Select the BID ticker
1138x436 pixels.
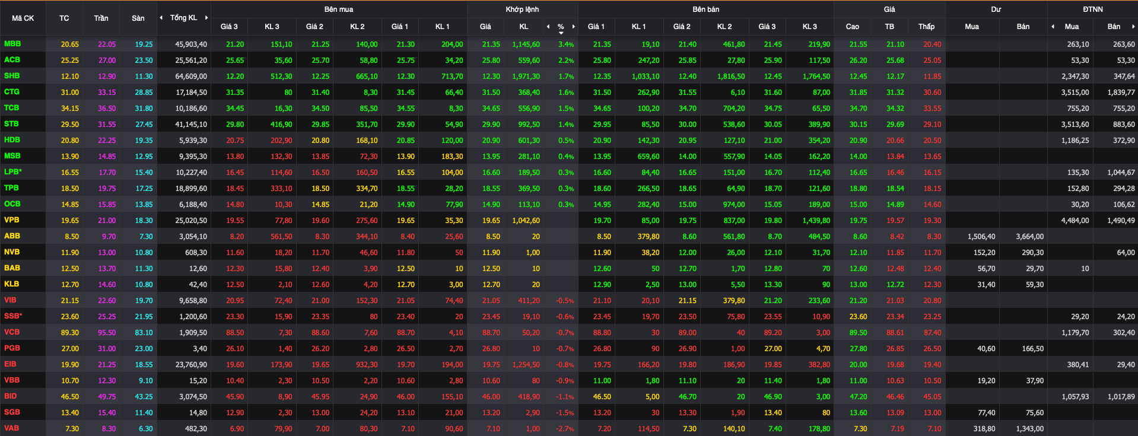click(11, 396)
